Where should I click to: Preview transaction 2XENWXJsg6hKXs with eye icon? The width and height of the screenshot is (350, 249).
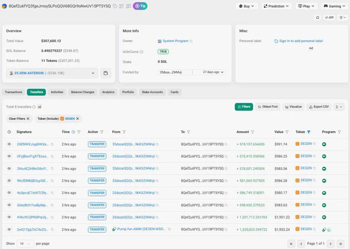click(x=9, y=144)
